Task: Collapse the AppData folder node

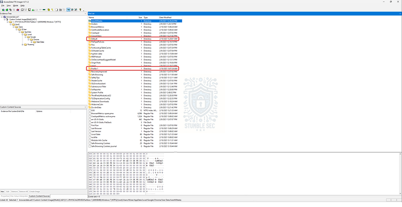Action: point(20,32)
